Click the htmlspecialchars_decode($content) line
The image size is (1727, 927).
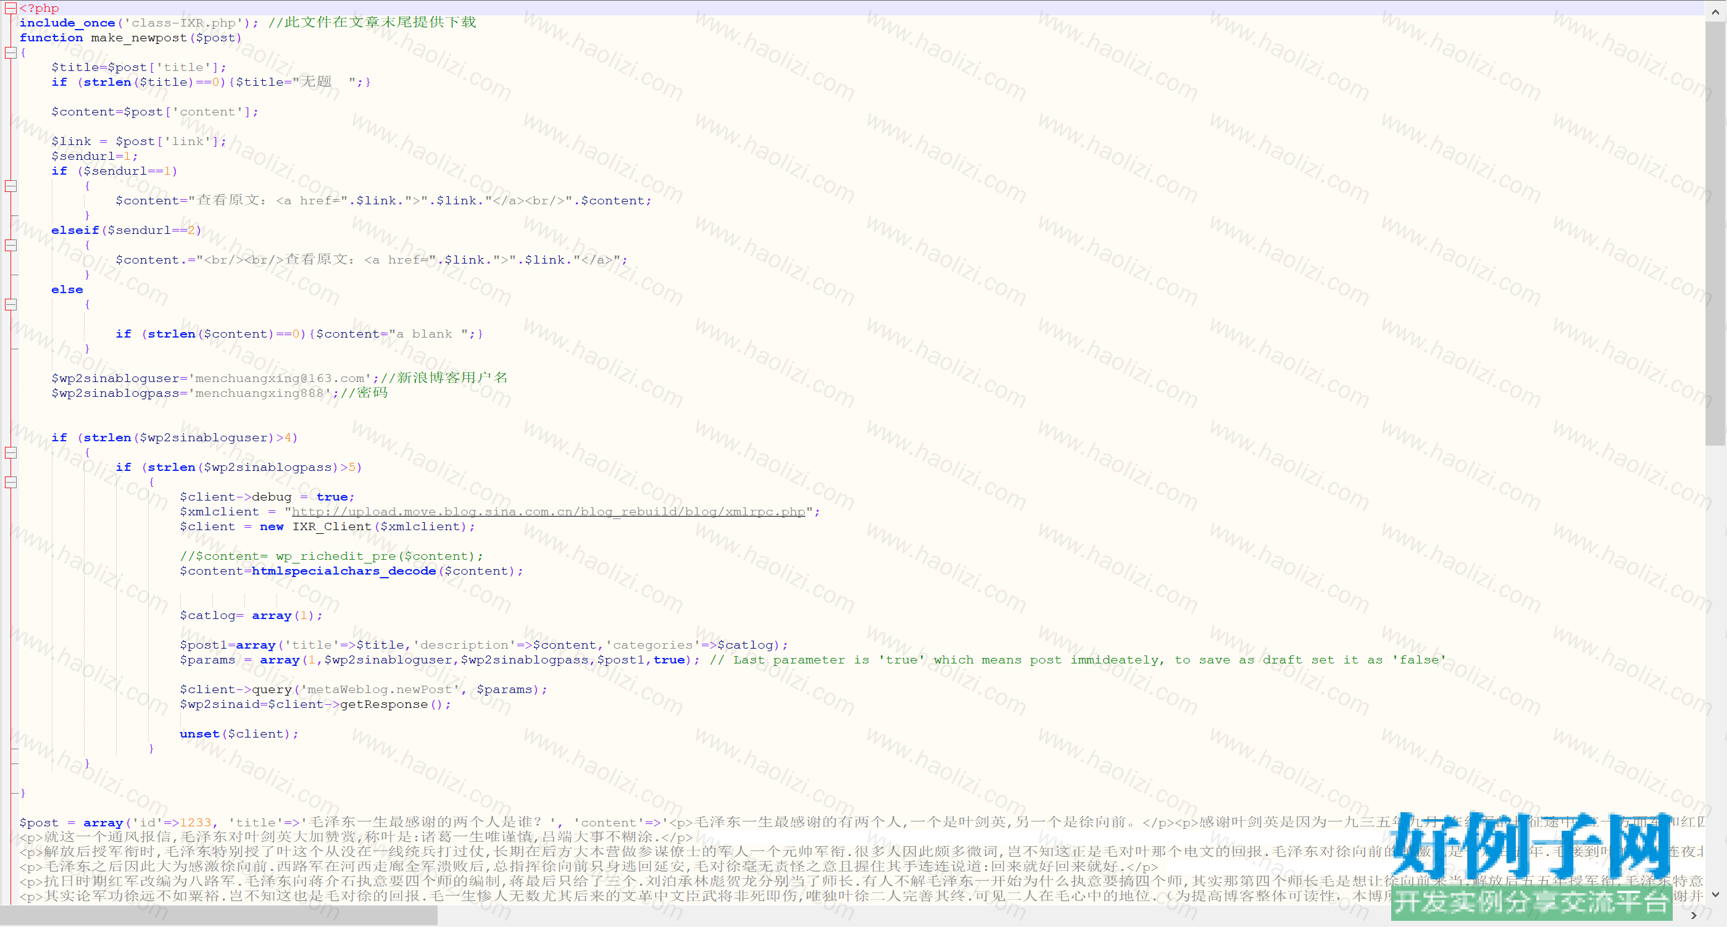coord(351,570)
